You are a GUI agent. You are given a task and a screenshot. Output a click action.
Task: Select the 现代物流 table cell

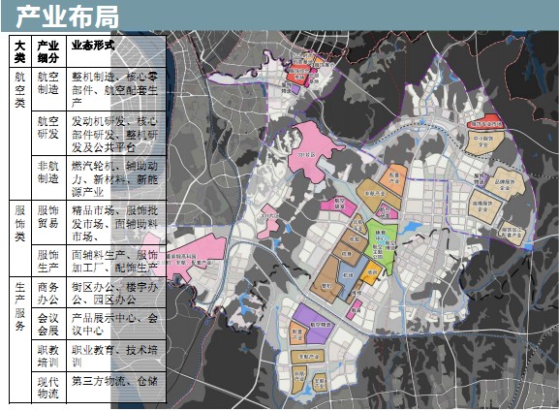pyautogui.click(x=48, y=388)
